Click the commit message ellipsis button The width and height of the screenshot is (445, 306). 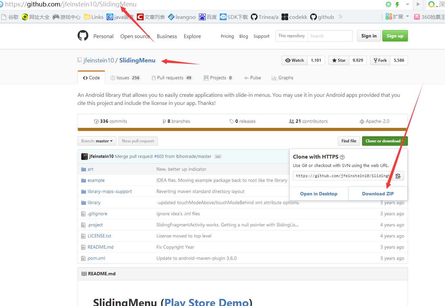pos(218,157)
